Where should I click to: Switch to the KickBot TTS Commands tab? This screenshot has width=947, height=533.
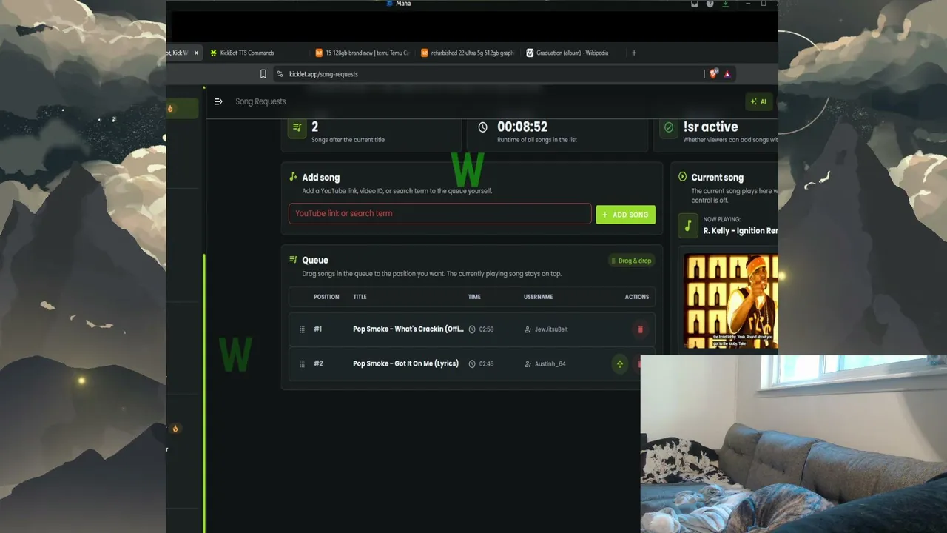[x=247, y=53]
